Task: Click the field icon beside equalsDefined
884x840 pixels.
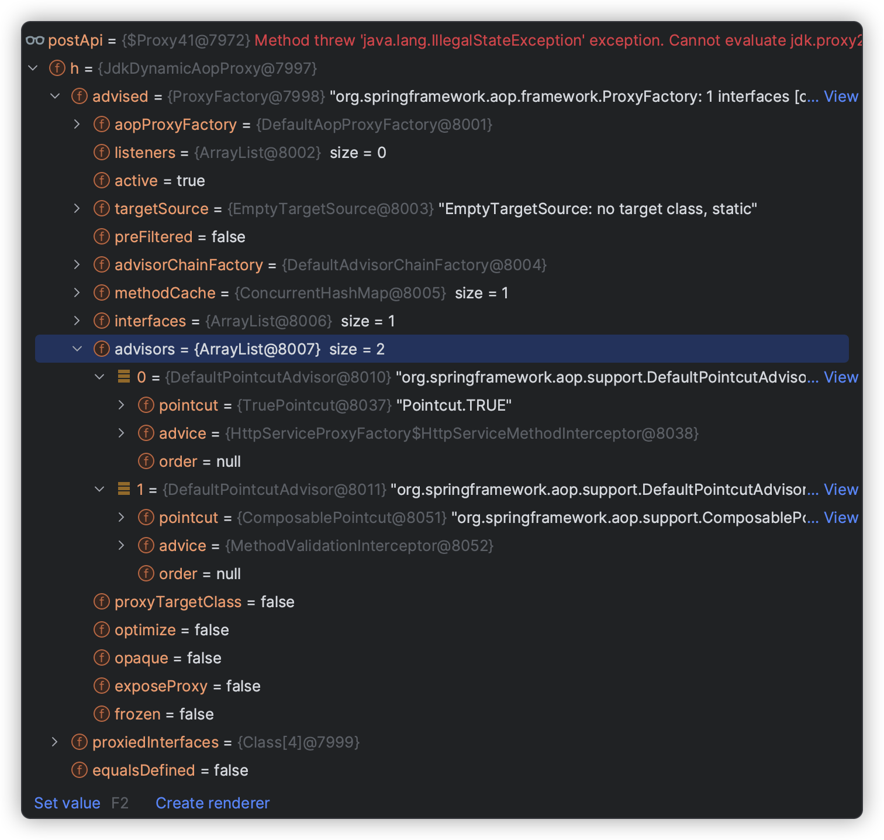Action: (80, 770)
